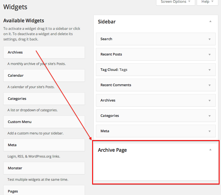
Task: Click the Archive Page area heading
Action: tap(112, 150)
